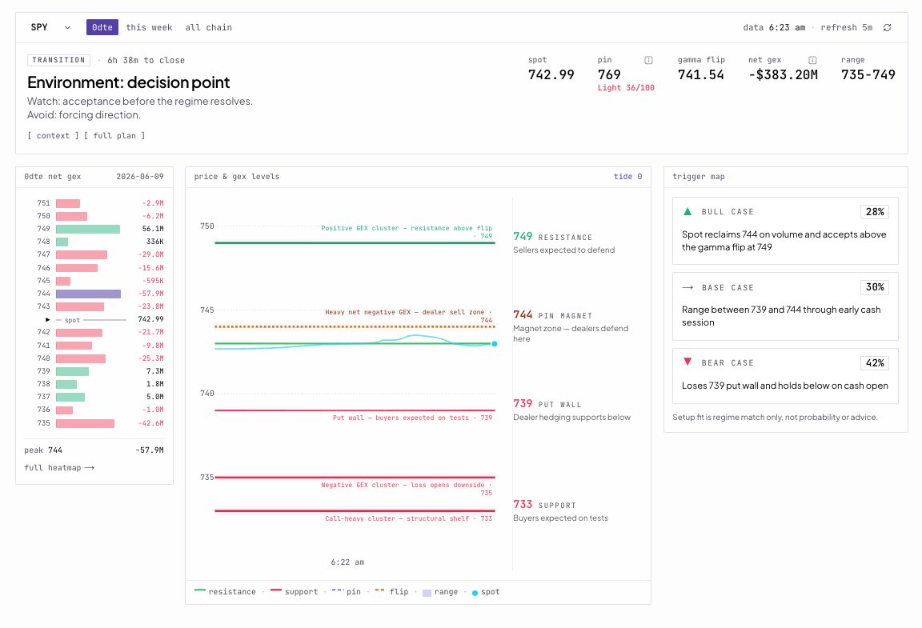
Task: Click the 336K value in strike 748 row
Action: (154, 242)
